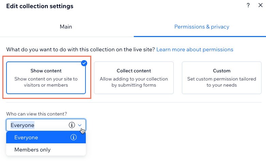
Task: Switch to the Main tab
Action: click(x=66, y=27)
